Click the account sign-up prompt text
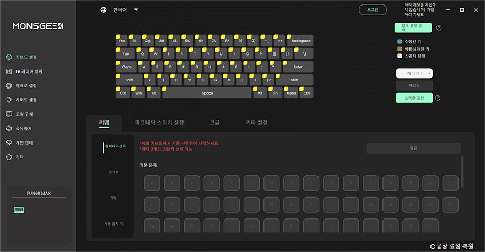 [420, 9]
